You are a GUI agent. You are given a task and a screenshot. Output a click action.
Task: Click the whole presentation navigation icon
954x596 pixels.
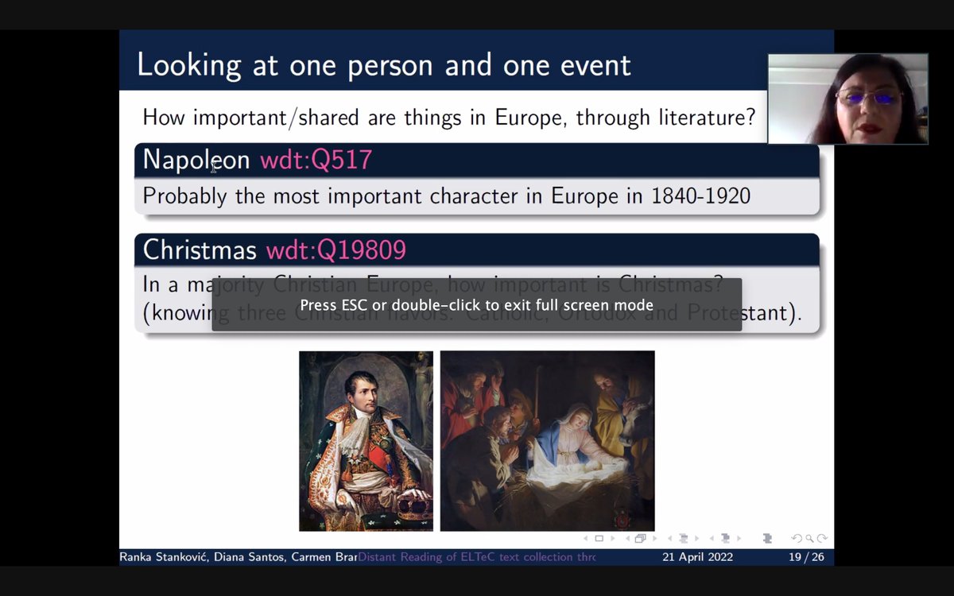pyautogui.click(x=766, y=538)
